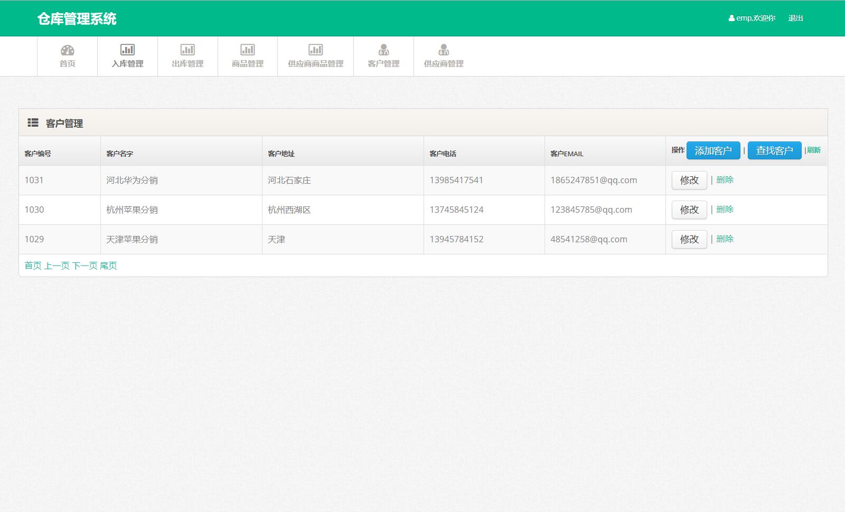Open the 客户管理 navigation tab
The width and height of the screenshot is (845, 512).
click(x=383, y=56)
